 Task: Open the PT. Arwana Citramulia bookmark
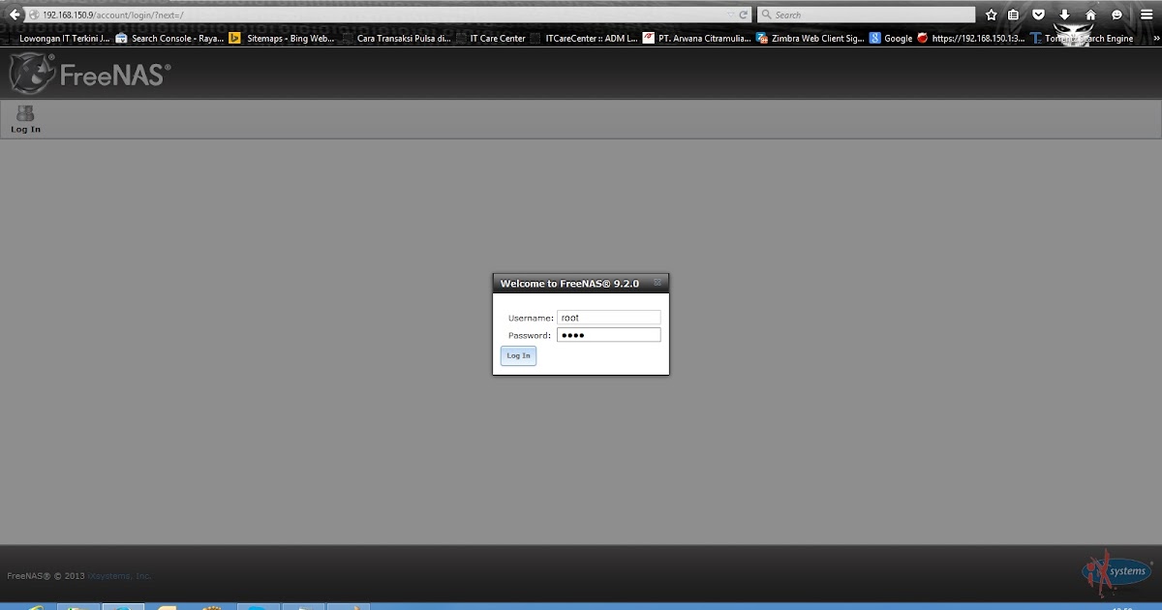point(697,39)
